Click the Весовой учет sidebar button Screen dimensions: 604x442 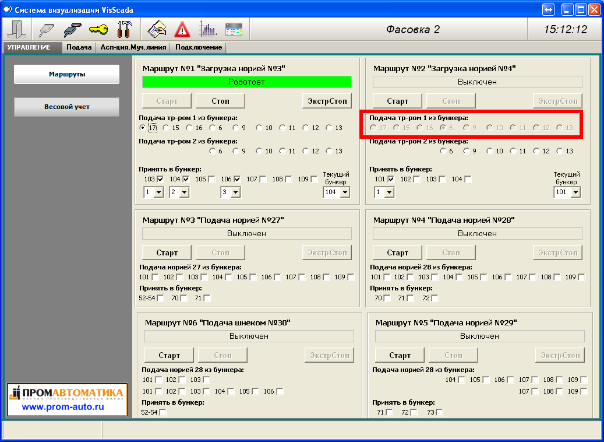(66, 107)
